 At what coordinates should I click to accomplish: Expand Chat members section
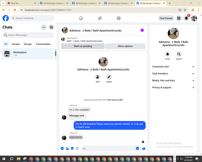pyautogui.click(x=173, y=74)
